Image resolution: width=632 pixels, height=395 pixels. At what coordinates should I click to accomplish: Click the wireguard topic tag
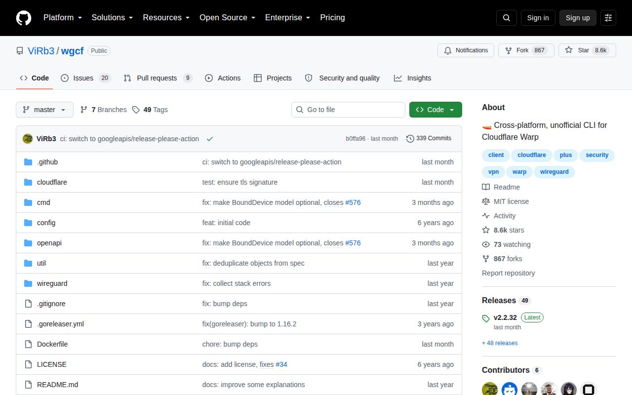tap(554, 172)
